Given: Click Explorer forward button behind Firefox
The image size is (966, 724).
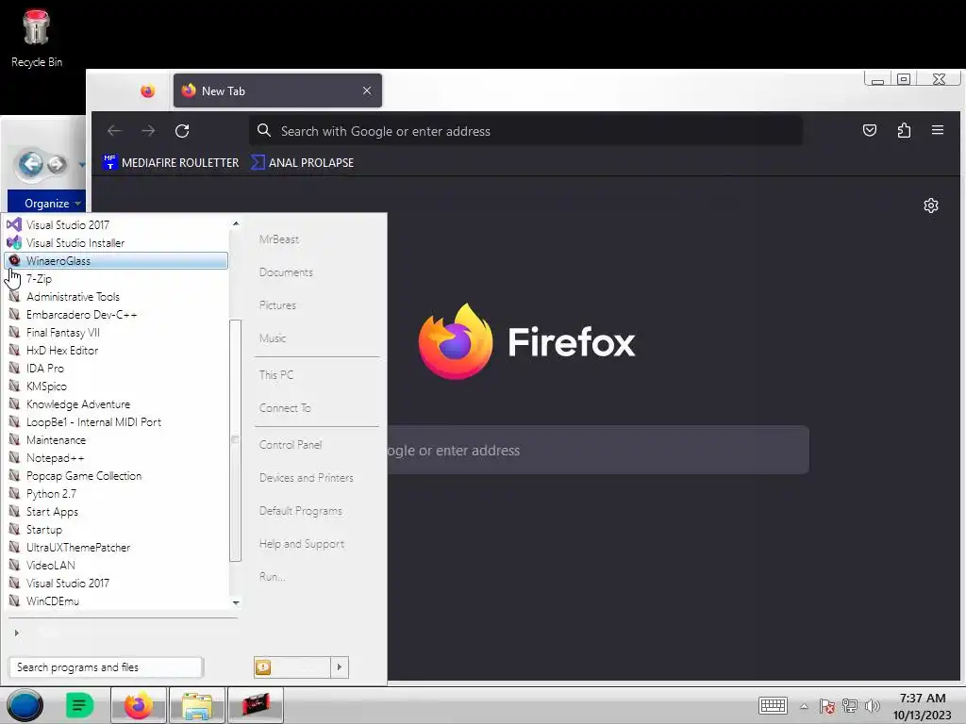Looking at the screenshot, I should (57, 164).
